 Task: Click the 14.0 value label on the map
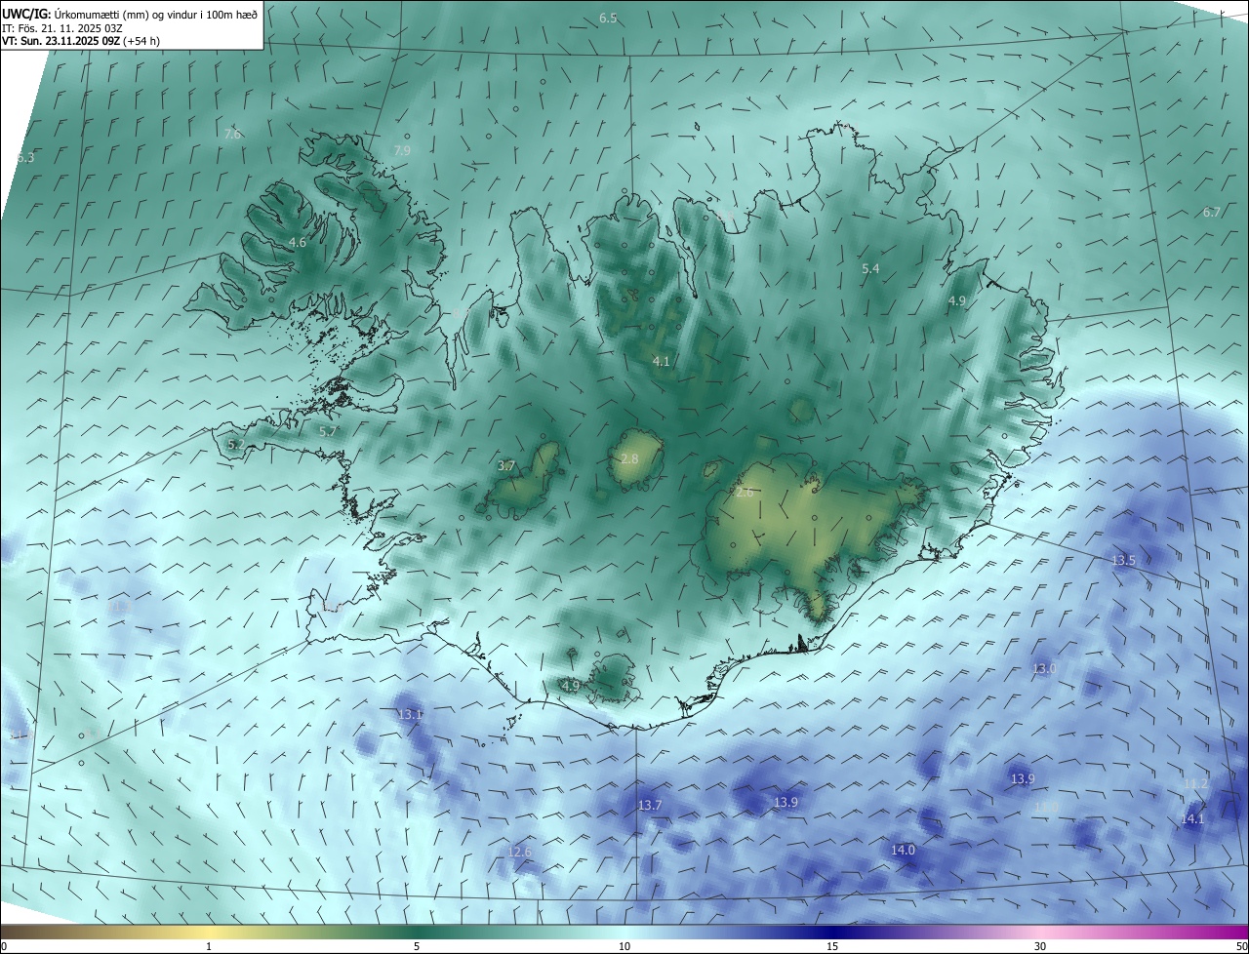tap(904, 850)
